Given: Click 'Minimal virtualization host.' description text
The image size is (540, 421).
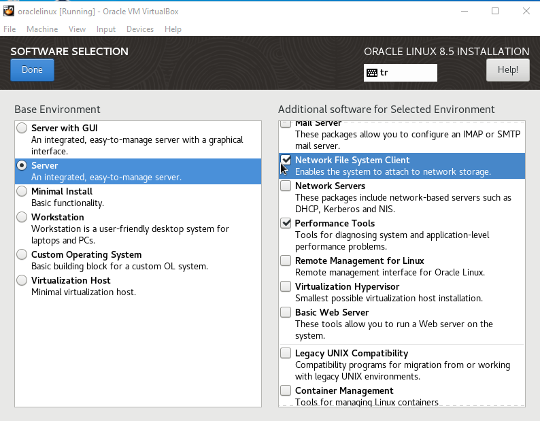Looking at the screenshot, I should [x=84, y=292].
